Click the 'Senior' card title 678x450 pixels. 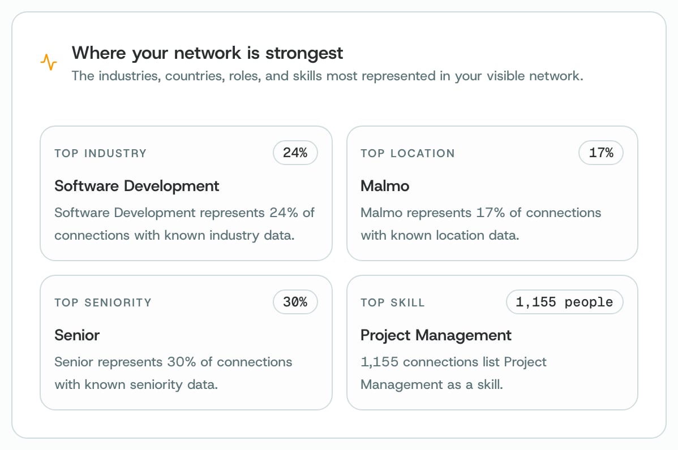[77, 335]
